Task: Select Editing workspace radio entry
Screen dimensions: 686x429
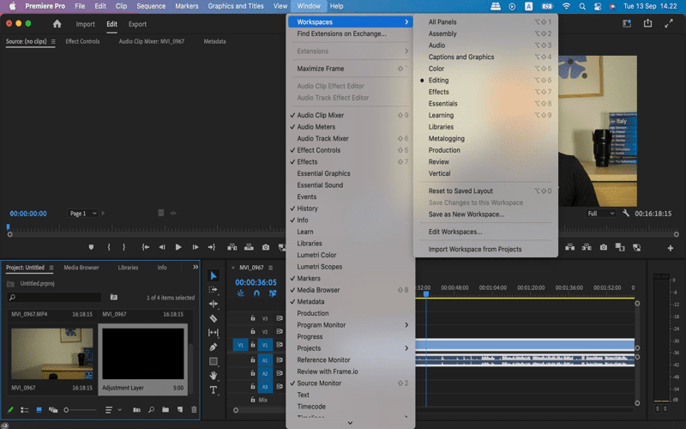Action: click(x=485, y=80)
